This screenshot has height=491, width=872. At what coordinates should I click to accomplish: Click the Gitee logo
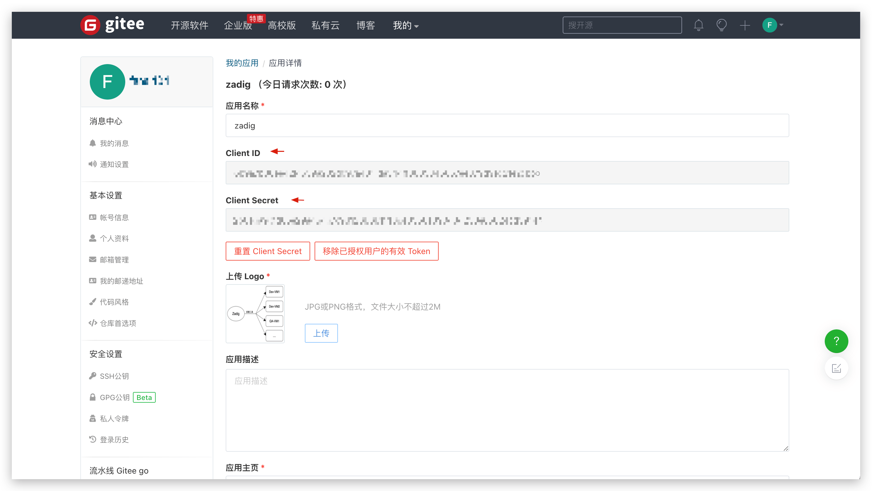click(112, 25)
